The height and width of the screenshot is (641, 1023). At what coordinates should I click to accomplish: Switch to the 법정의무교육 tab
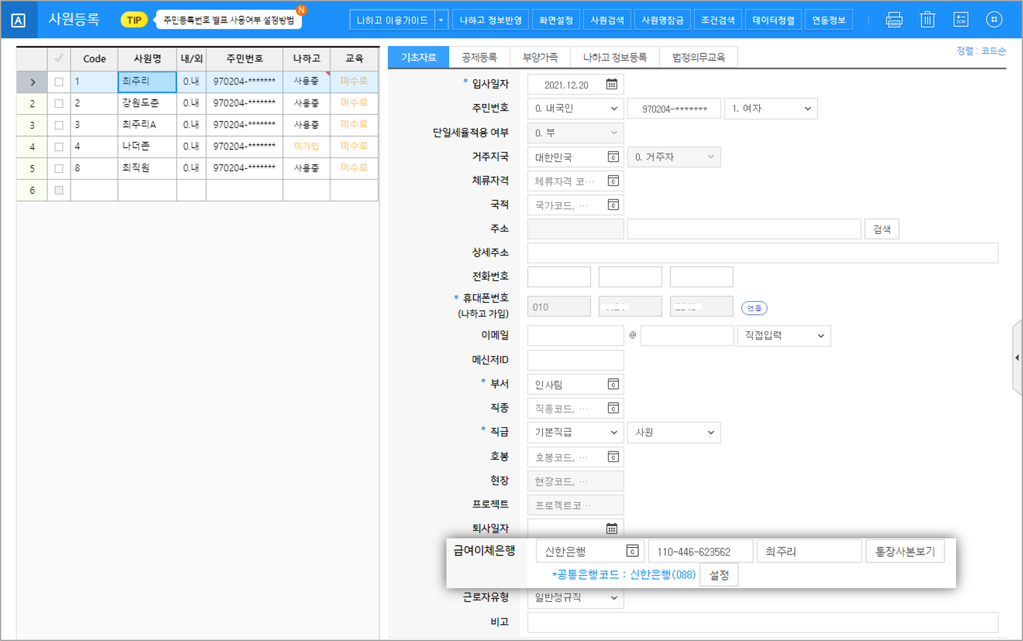[698, 57]
